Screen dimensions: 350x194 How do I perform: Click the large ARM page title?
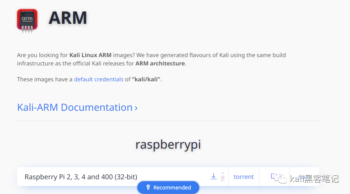(68, 18)
